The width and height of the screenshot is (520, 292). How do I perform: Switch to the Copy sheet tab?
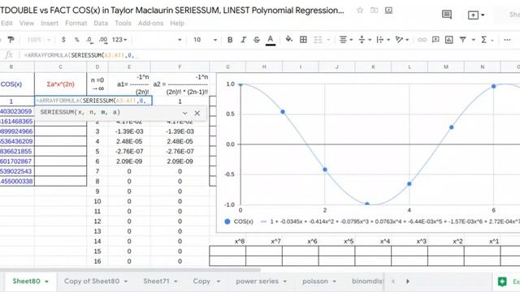pos(201,281)
